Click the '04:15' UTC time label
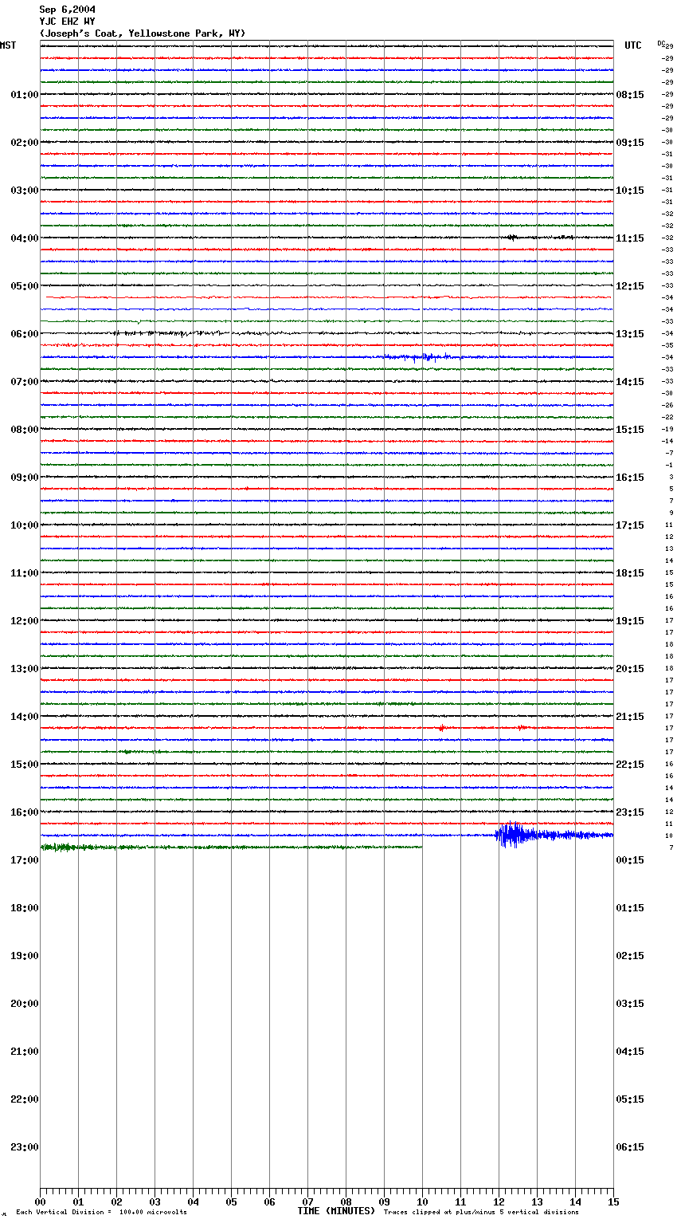The image size is (677, 1223). (630, 1052)
